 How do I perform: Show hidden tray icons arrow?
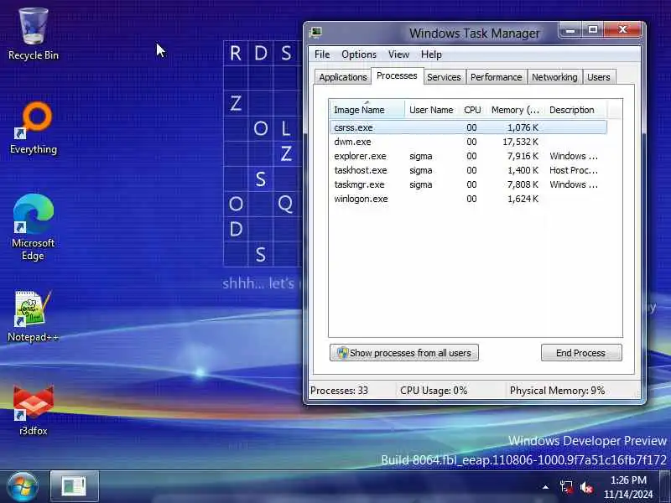pos(545,487)
